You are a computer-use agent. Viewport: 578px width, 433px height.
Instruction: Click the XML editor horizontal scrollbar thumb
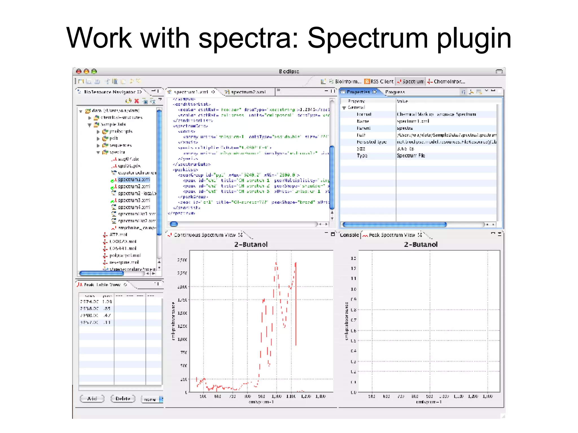point(174,224)
